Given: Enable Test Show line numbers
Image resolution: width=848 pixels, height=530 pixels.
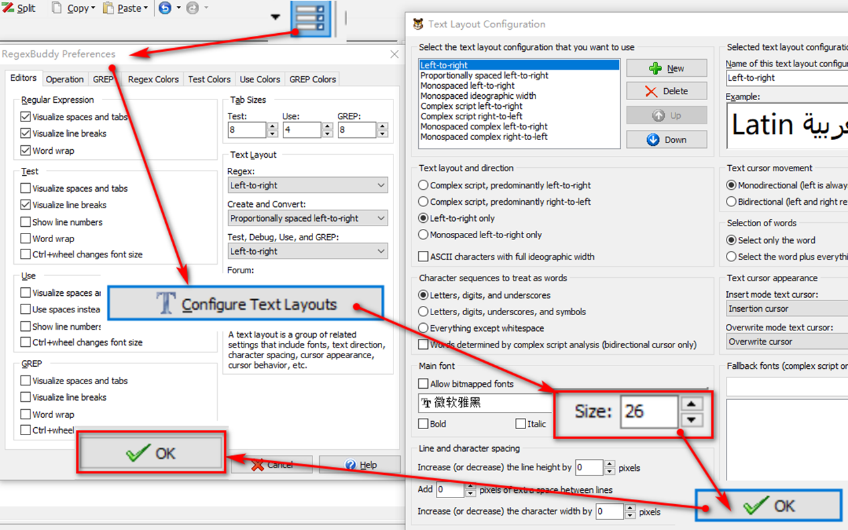Looking at the screenshot, I should [25, 222].
